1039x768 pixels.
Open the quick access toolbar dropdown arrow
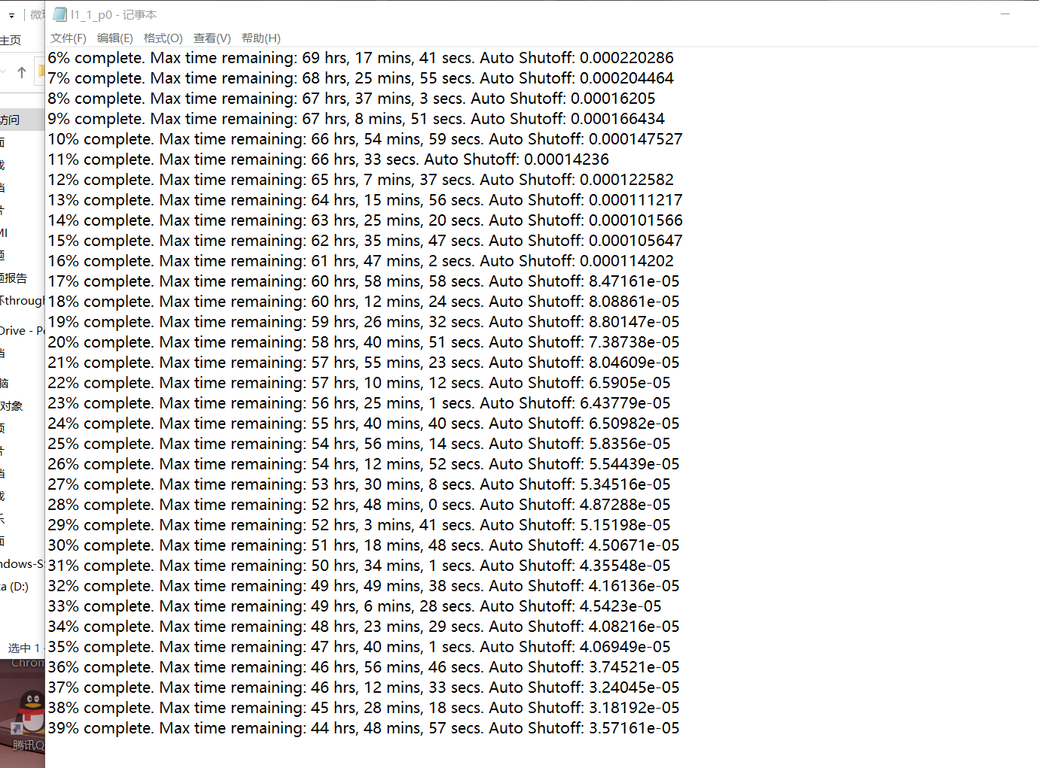[x=11, y=15]
